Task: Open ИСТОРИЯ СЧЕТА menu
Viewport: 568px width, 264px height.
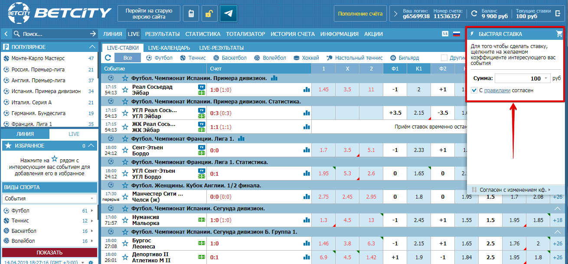Action: point(293,34)
